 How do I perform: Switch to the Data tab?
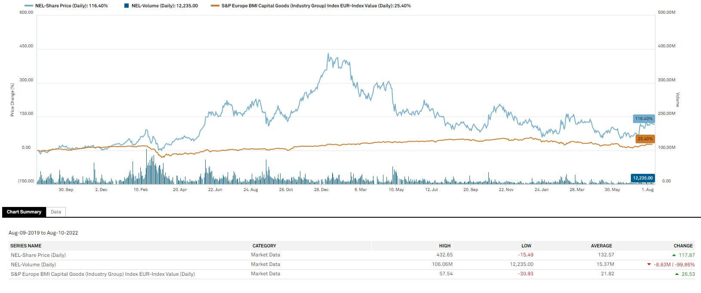click(x=56, y=212)
